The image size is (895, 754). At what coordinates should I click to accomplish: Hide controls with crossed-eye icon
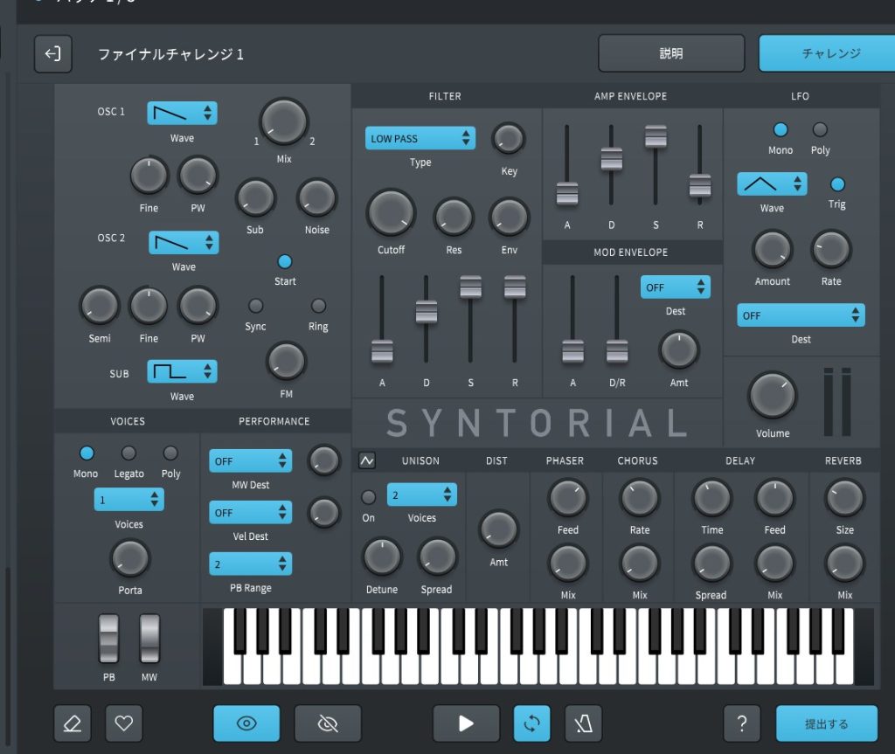coord(328,723)
